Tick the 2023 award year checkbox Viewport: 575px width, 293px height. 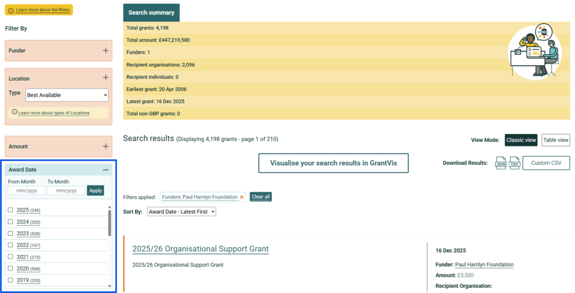pyautogui.click(x=10, y=234)
